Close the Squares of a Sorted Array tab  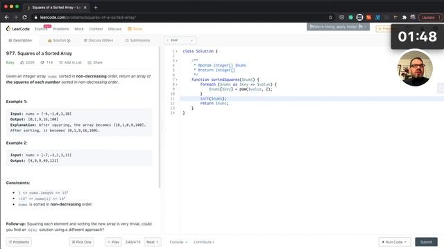click(x=85, y=8)
